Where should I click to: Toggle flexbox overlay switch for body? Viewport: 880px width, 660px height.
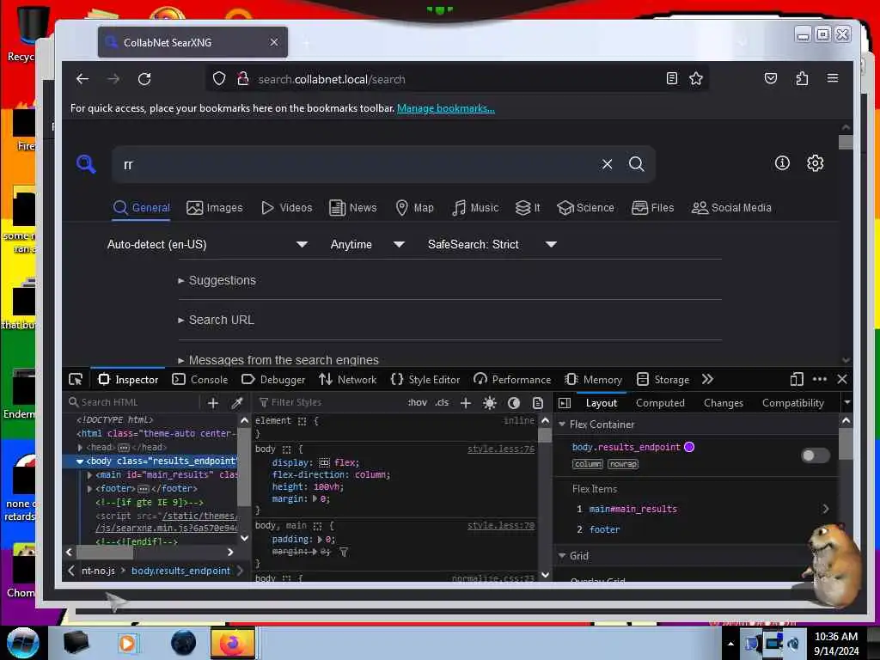coord(816,455)
